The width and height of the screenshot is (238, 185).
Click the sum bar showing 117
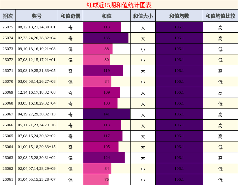tap(103, 136)
